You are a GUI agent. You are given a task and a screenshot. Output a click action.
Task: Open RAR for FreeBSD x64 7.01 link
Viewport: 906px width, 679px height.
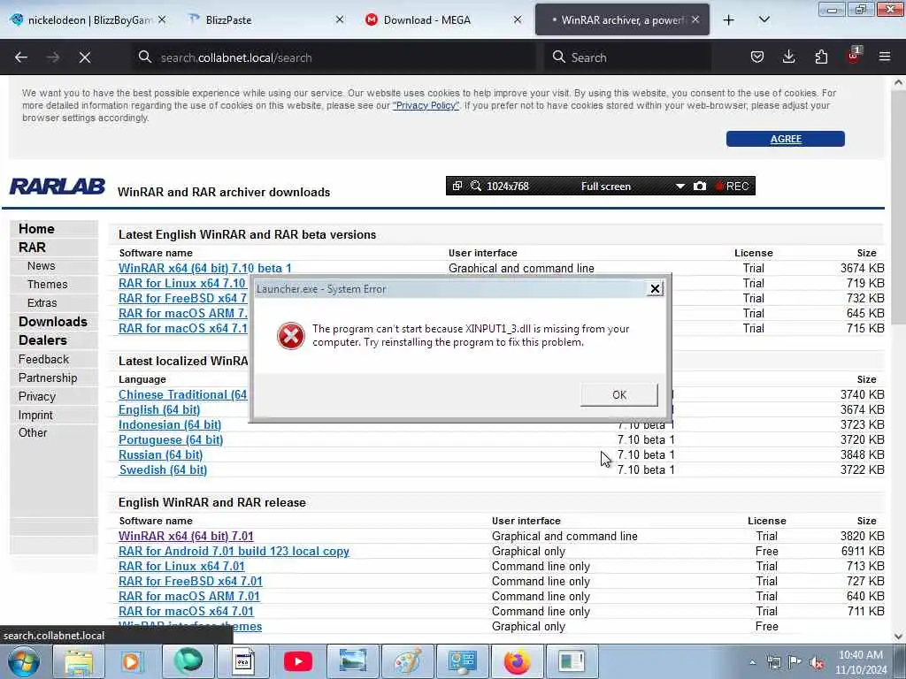point(190,581)
